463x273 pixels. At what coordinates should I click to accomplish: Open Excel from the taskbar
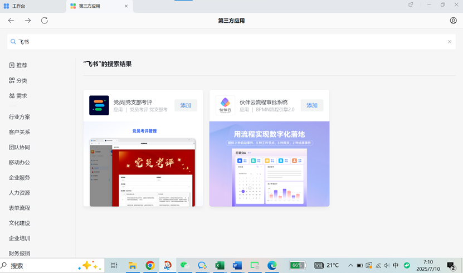[x=220, y=266]
